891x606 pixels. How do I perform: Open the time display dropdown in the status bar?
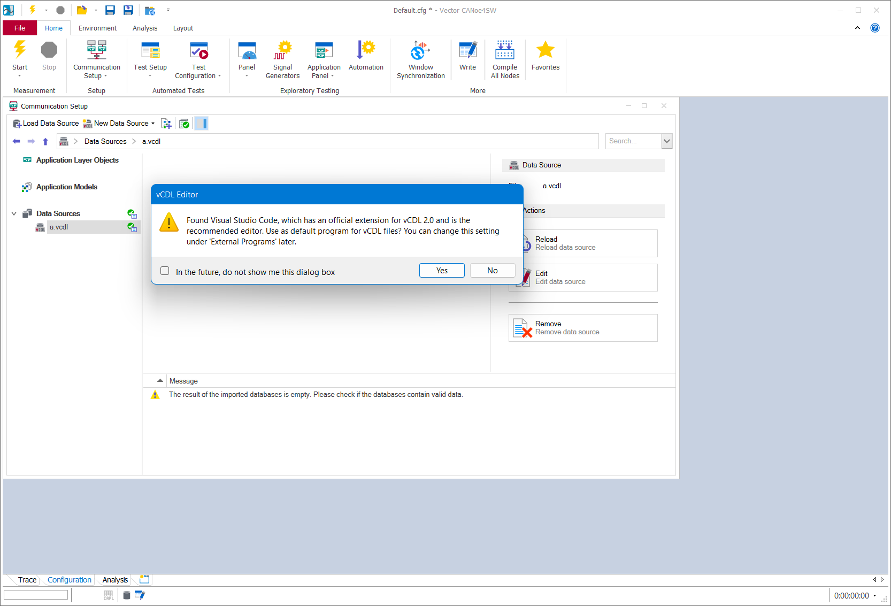coord(875,595)
